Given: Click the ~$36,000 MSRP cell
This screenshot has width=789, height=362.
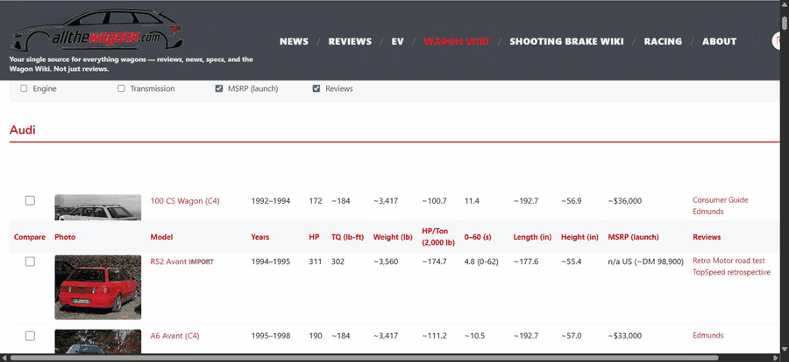Looking at the screenshot, I should pos(625,201).
